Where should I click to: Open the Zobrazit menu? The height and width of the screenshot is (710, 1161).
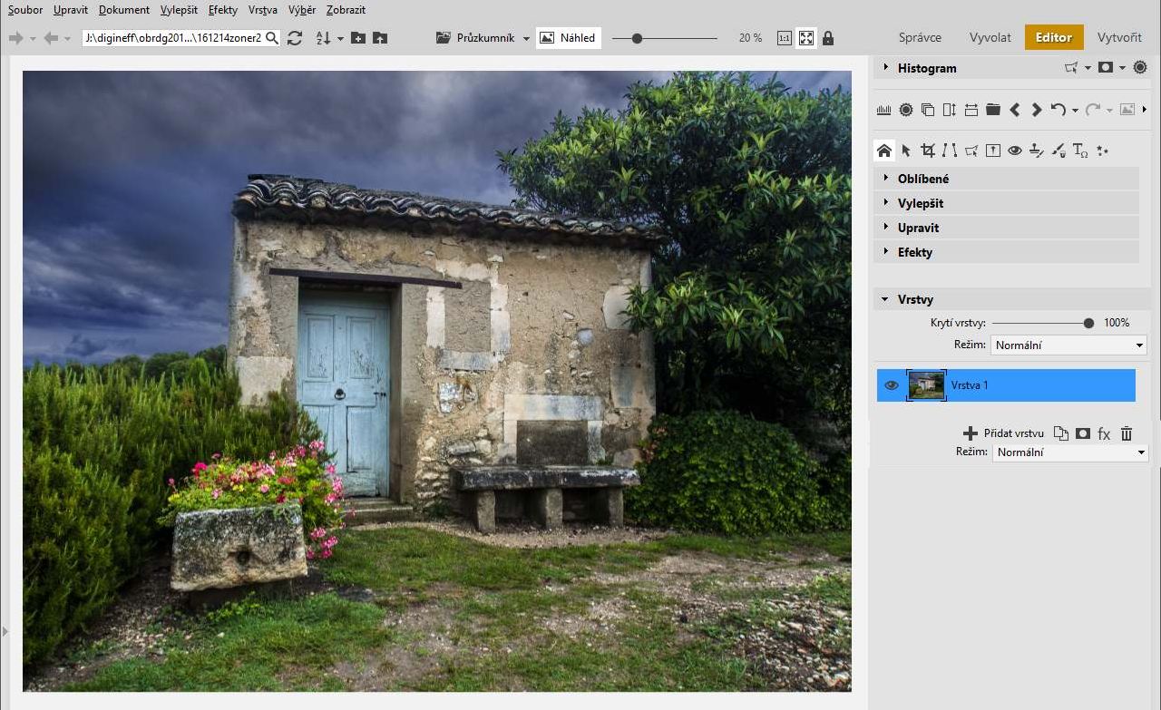click(346, 10)
